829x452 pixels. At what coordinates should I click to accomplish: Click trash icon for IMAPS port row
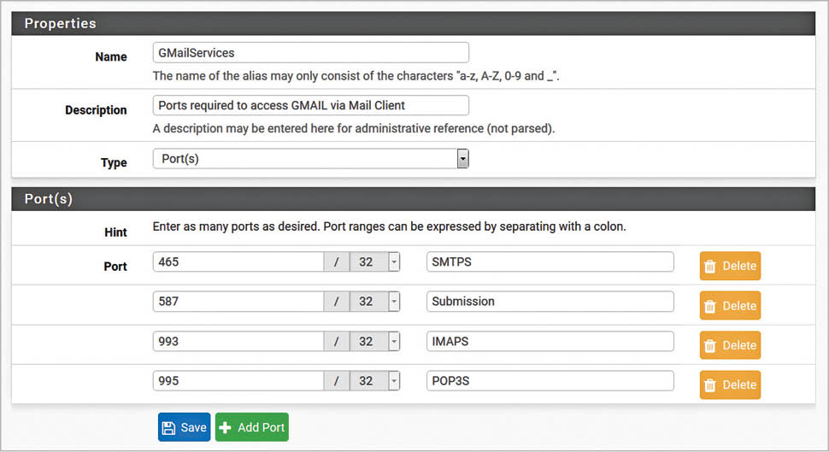(x=710, y=346)
